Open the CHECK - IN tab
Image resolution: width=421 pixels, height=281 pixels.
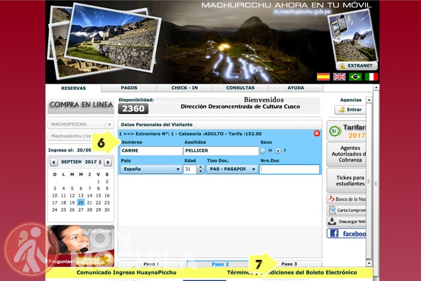pos(185,88)
